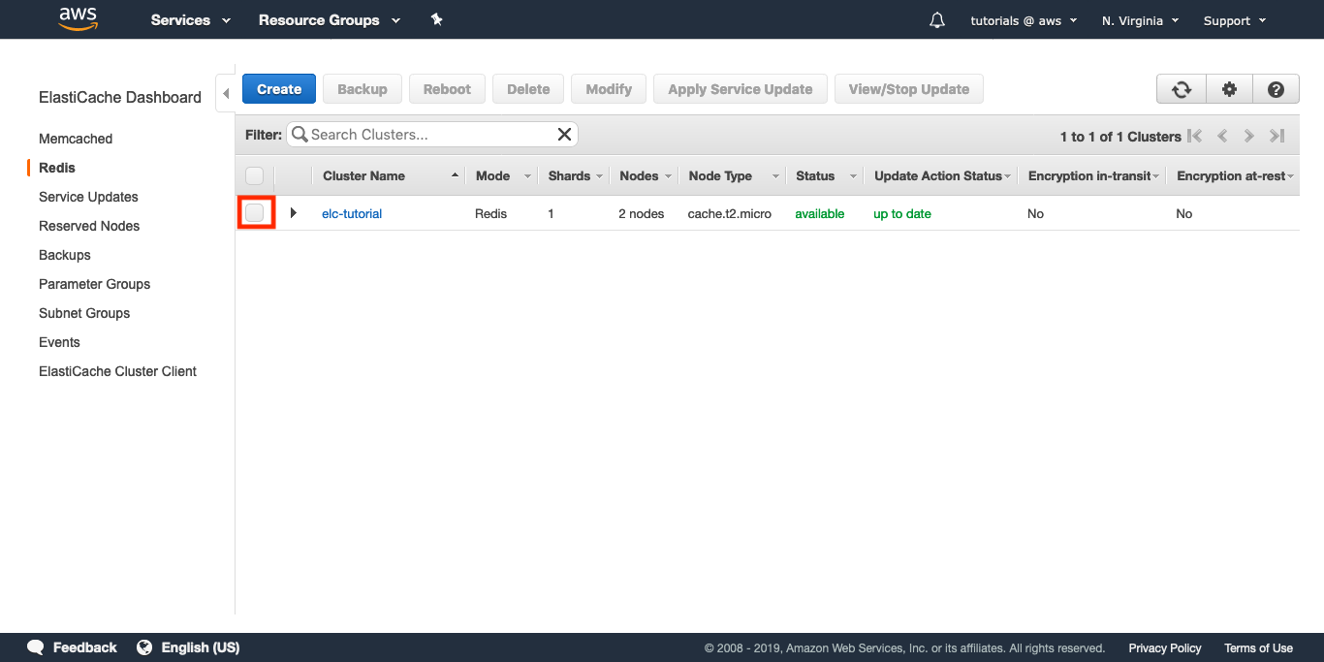Open the help question mark icon
This screenshot has height=662, width=1324.
(1276, 89)
